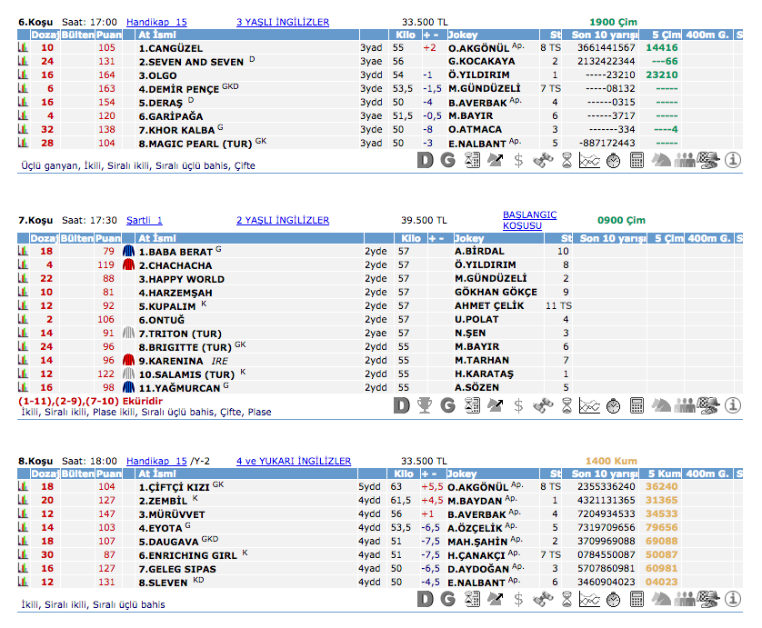Viewport: 762px width, 628px height.
Task: Click the horse heads icon in race 8
Action: [x=661, y=599]
